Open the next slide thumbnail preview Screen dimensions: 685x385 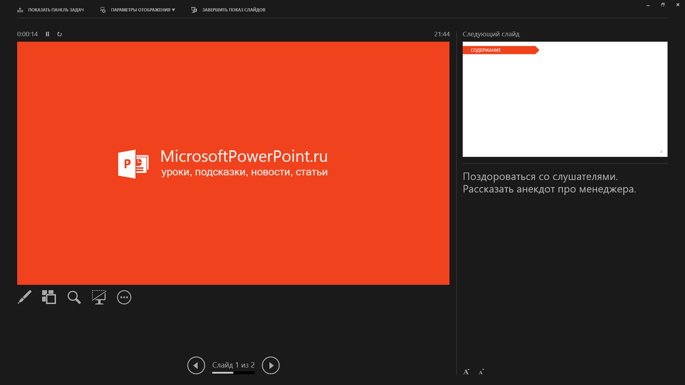point(565,99)
